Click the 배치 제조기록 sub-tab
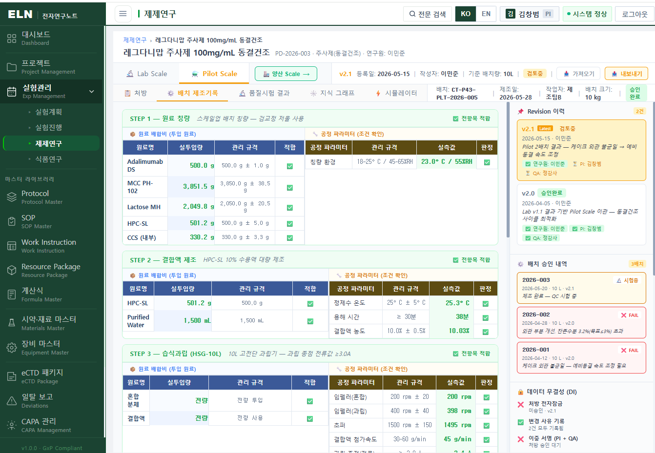Screen dimensions: 655x453 [x=192, y=93]
